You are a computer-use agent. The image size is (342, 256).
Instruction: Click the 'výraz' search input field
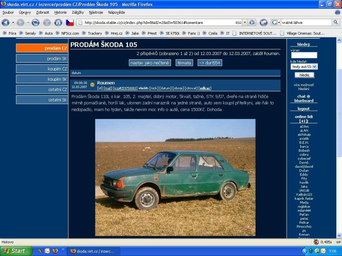click(304, 55)
